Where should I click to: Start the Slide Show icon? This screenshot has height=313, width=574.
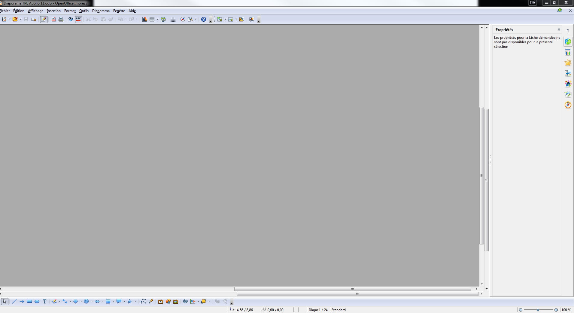click(252, 19)
